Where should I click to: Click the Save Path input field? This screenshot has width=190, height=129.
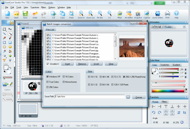90,97
